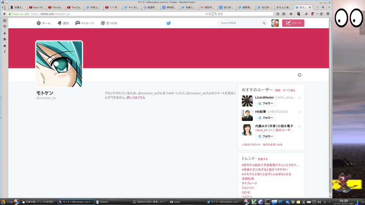Screen dimensions: 365x205
Task: Click the Twitter search magnifier icon
Action: pos(264,23)
